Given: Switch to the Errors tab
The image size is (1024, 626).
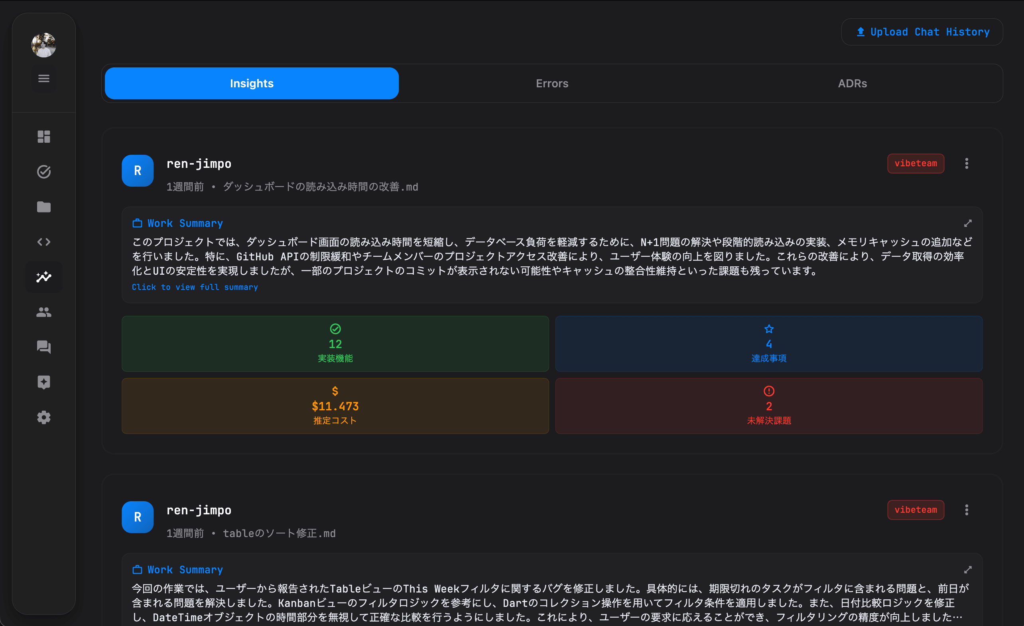Looking at the screenshot, I should pos(552,83).
